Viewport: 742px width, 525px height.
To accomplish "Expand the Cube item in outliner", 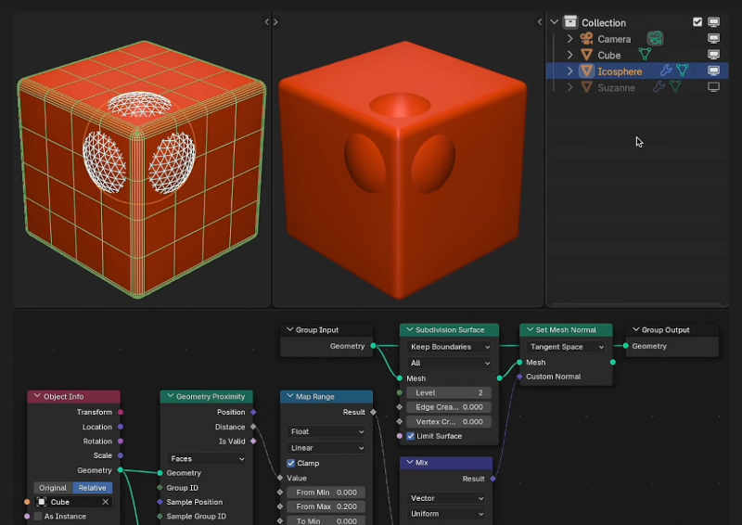I will [569, 55].
